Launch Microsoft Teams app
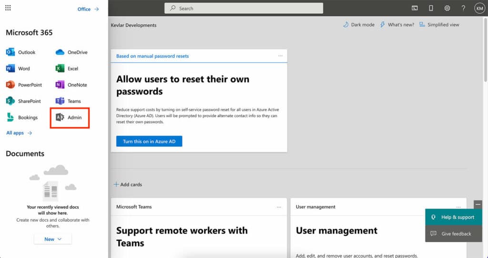The width and height of the screenshot is (488, 258). [x=68, y=101]
